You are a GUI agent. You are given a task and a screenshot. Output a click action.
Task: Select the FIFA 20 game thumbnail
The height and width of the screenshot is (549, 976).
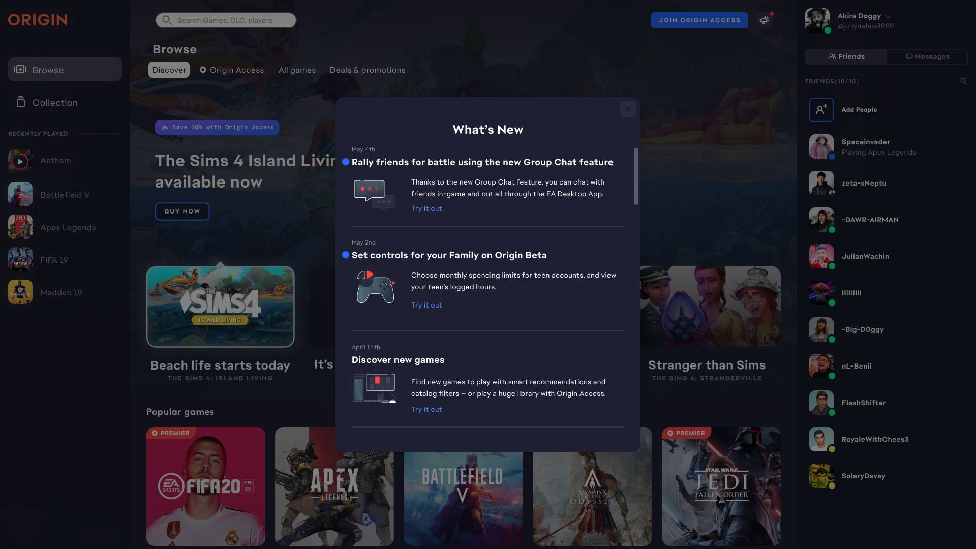[x=205, y=486]
